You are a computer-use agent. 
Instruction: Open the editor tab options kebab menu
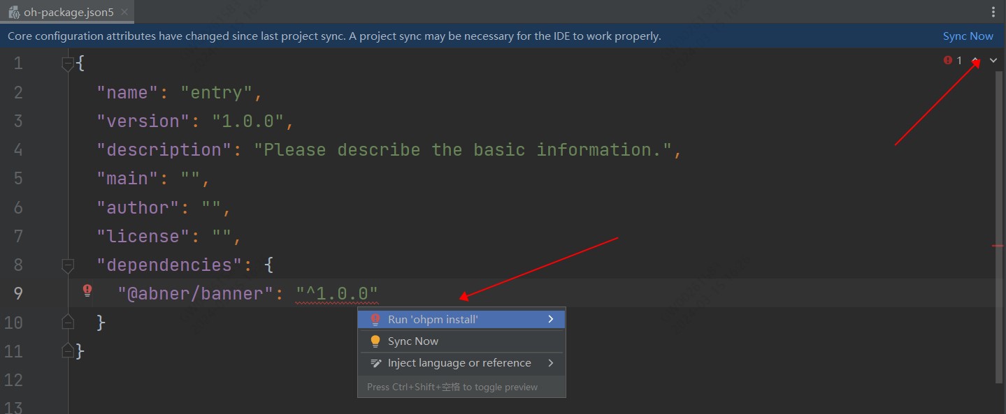[x=993, y=12]
